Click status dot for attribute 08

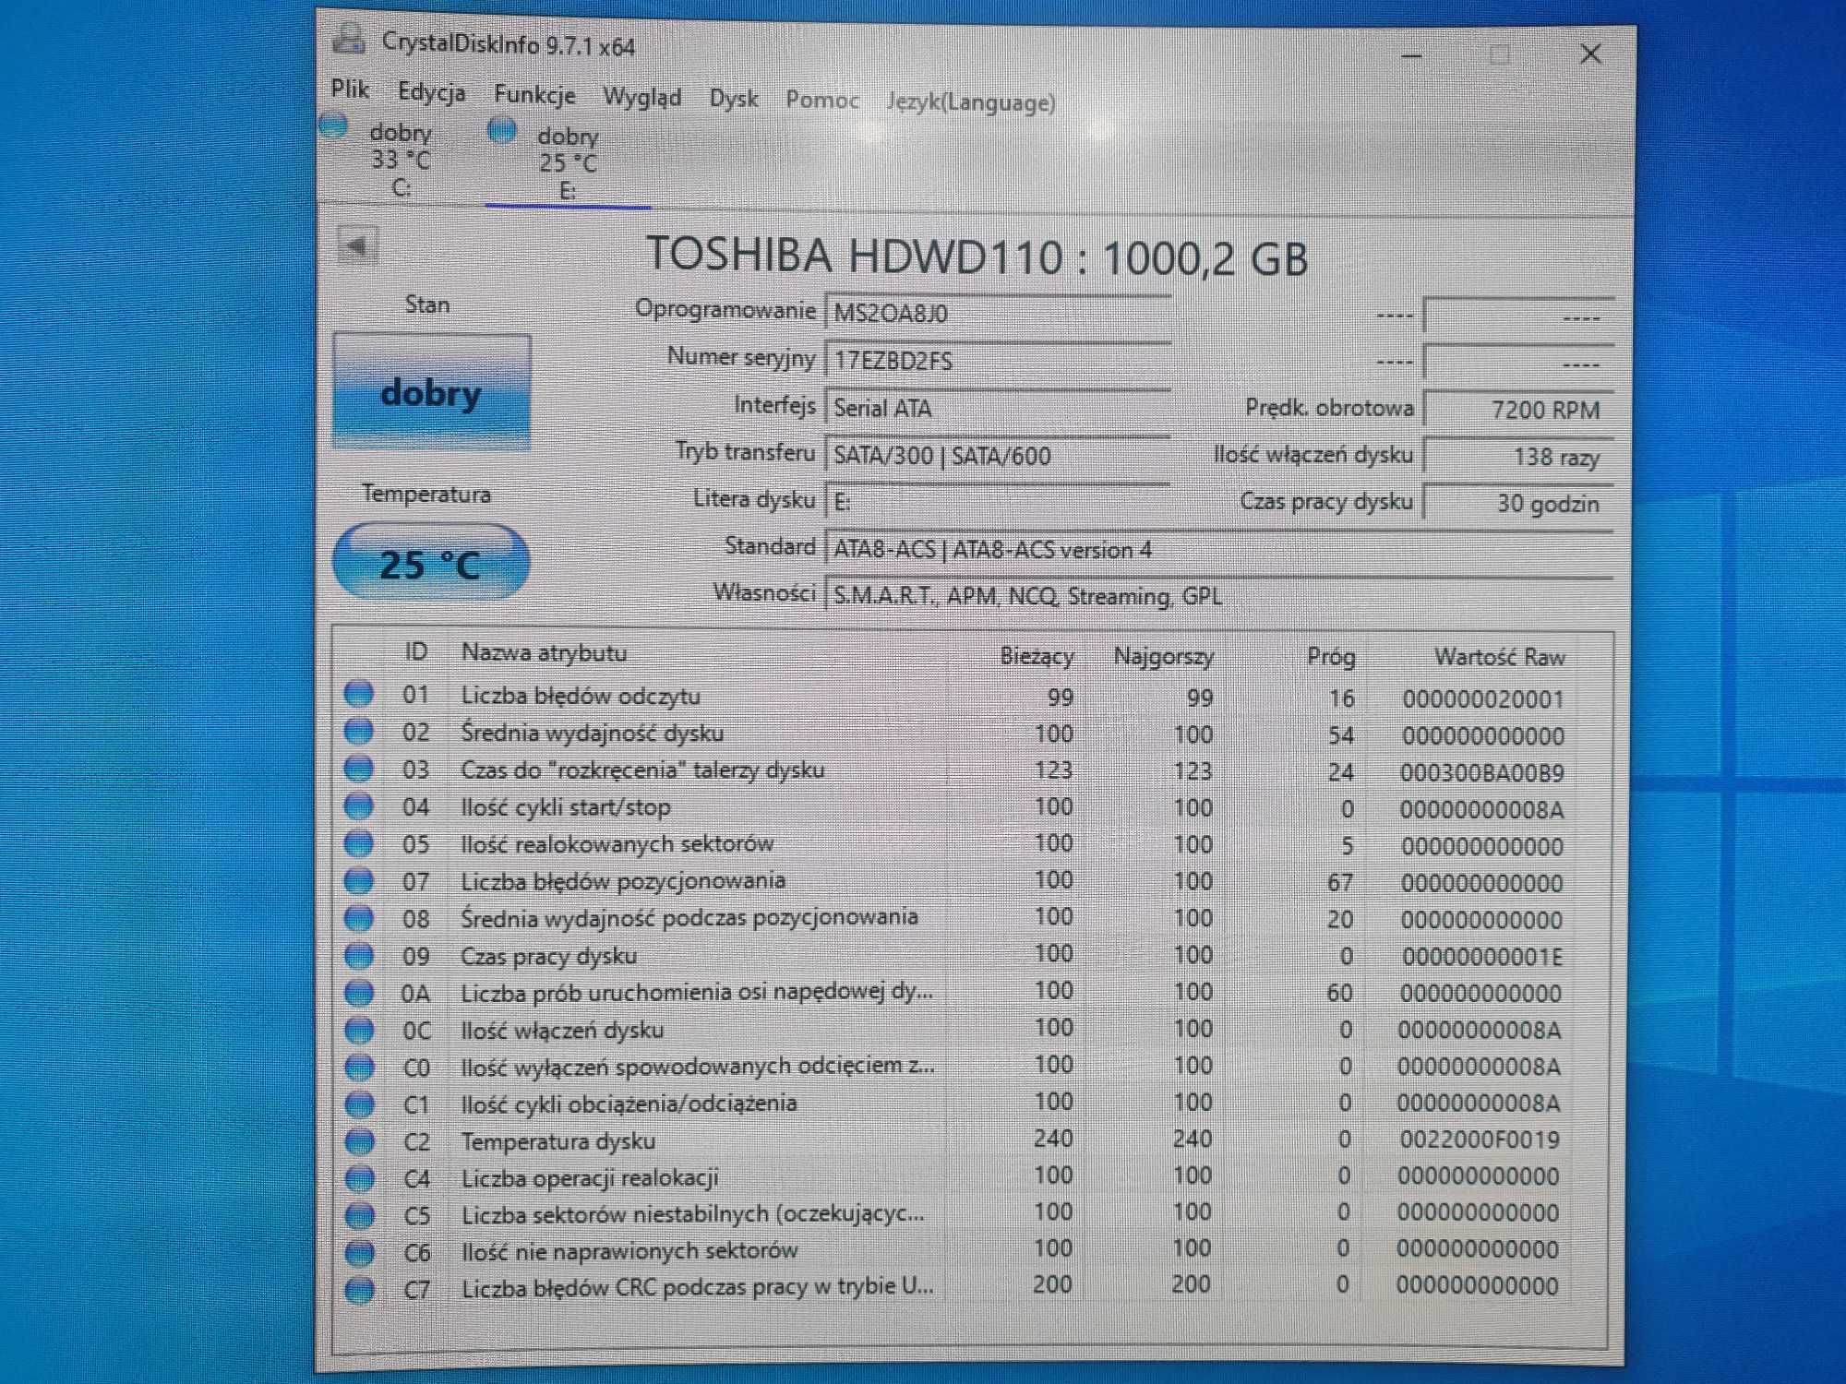(x=359, y=917)
